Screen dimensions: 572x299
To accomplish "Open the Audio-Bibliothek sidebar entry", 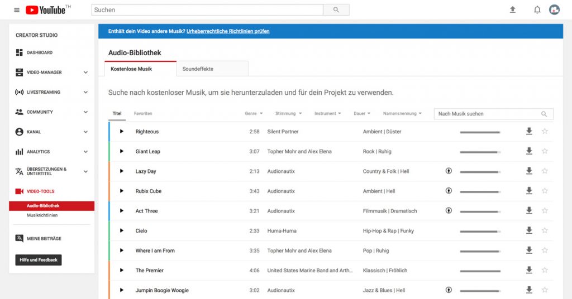I will click(x=51, y=206).
